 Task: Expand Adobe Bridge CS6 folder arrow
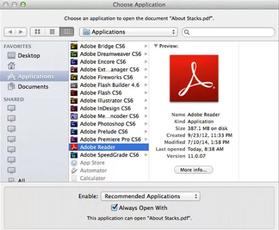pyautogui.click(x=146, y=46)
